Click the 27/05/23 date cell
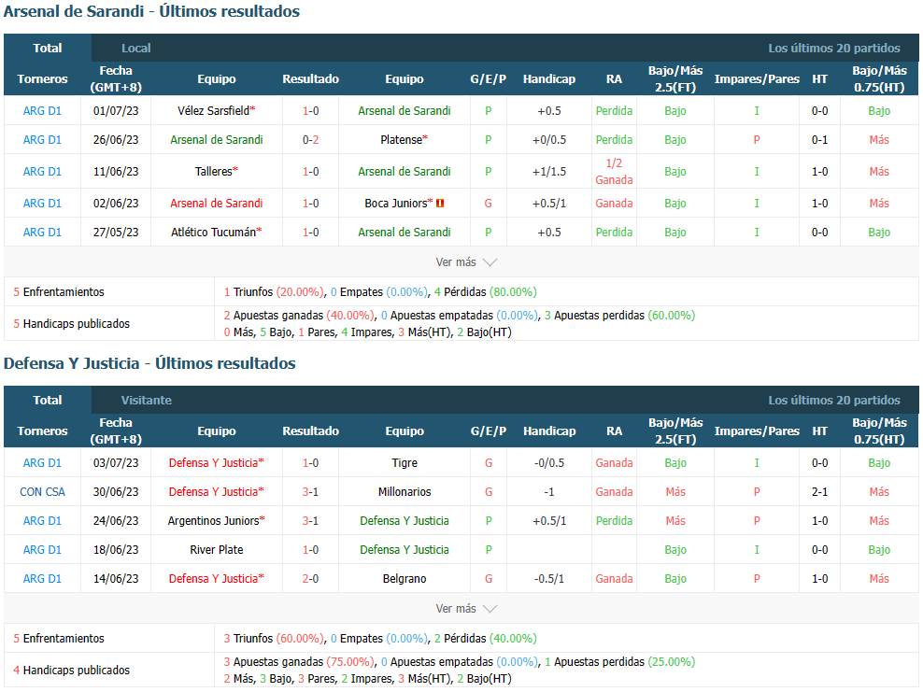923x692 pixels. coord(116,233)
